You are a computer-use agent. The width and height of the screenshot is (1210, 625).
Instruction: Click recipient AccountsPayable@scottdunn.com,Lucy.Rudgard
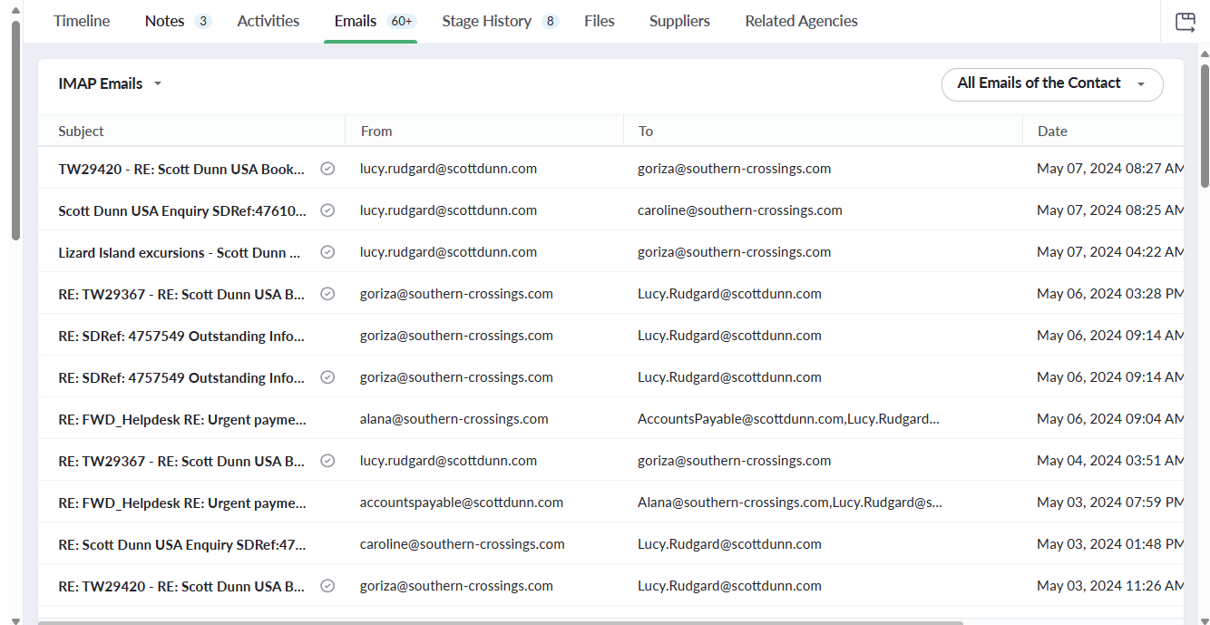click(788, 419)
